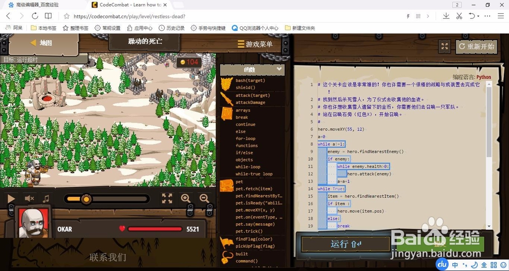The height and width of the screenshot is (271, 509).
Task: Select shield() in function list
Action: point(245,87)
